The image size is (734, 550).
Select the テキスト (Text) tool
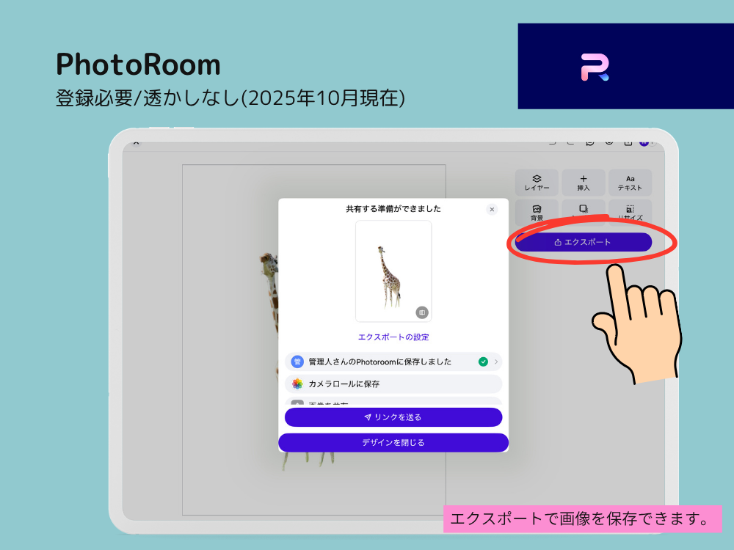tap(630, 183)
